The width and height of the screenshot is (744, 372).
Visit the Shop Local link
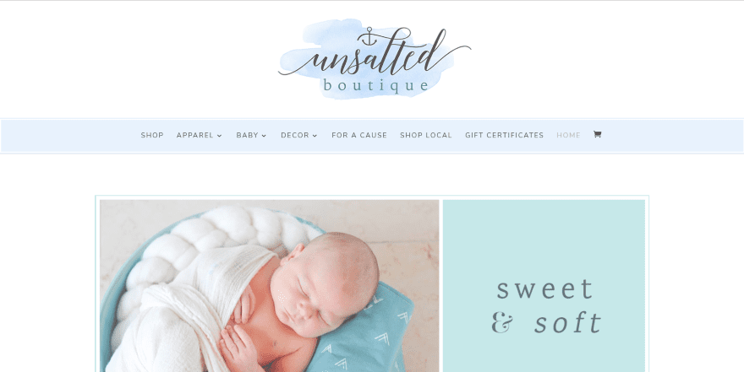(425, 135)
